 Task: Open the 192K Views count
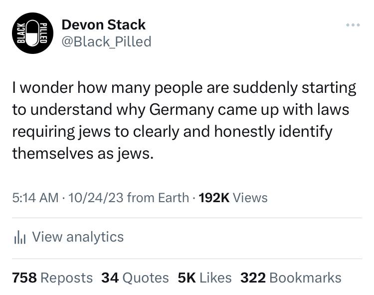233,198
